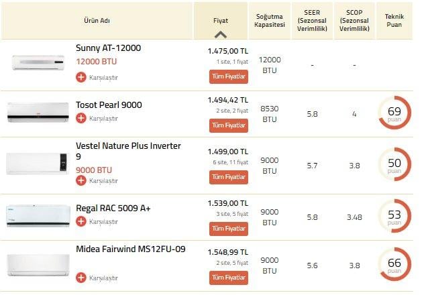
Task: Sort by SCOP (Sezonsal Verimlilik) column
Action: (354, 20)
